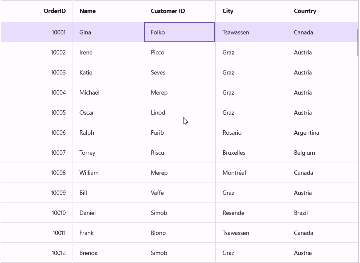Click the Name column header
Image resolution: width=360 pixels, height=263 pixels.
[x=87, y=11]
